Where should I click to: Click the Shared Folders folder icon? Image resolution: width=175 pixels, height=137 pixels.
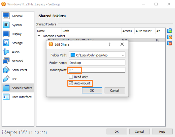point(6,88)
